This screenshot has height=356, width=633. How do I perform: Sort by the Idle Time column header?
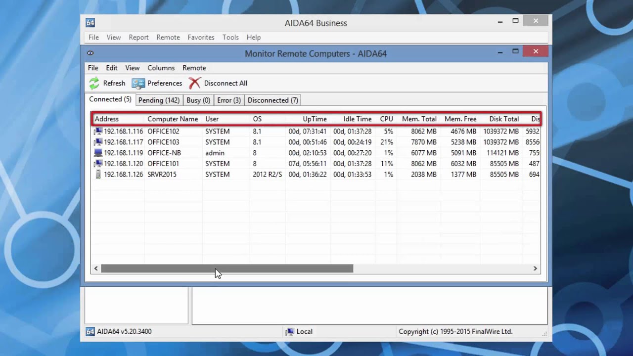358,119
